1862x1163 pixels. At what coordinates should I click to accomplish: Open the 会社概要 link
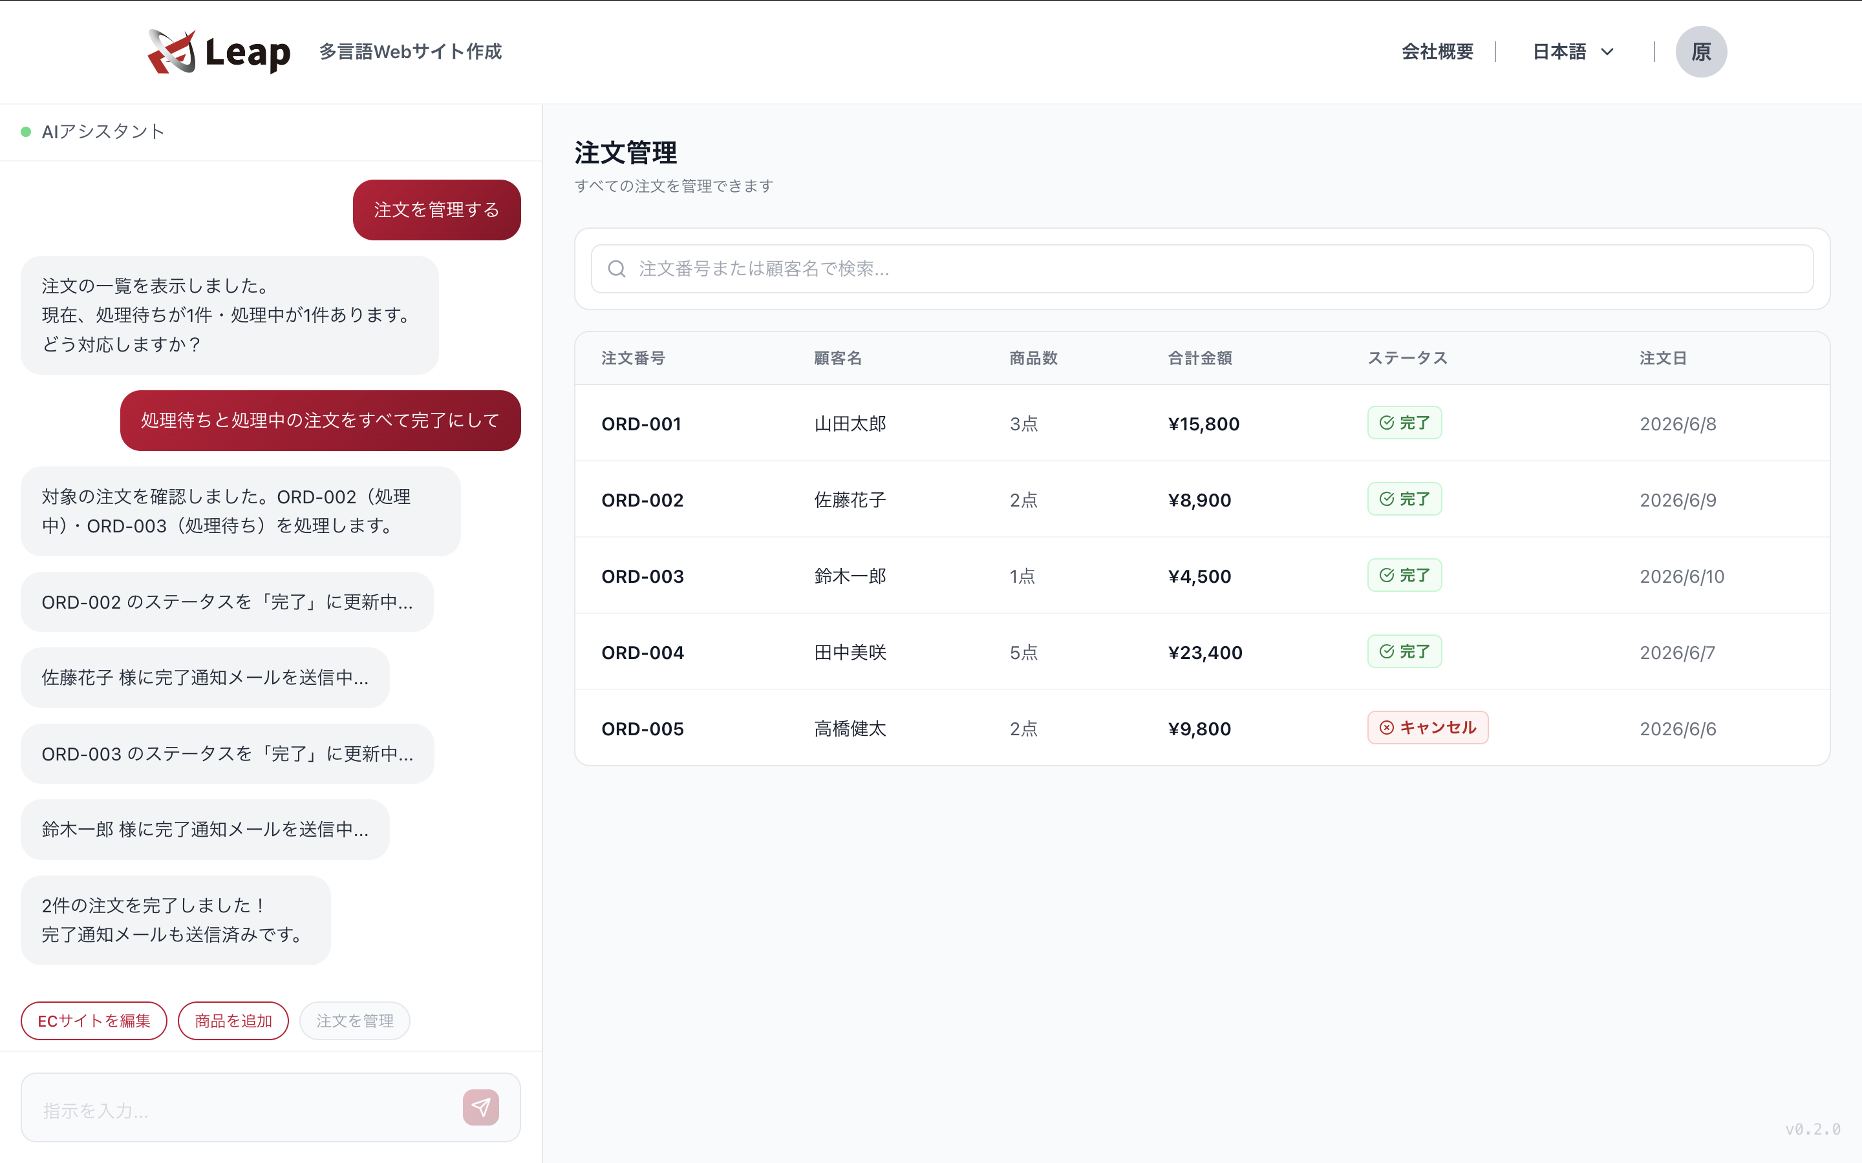[x=1437, y=52]
